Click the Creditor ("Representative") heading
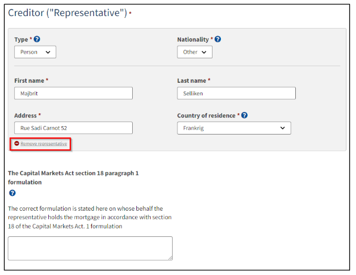 (67, 13)
